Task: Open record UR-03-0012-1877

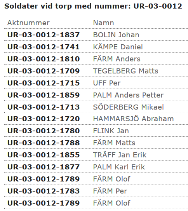Action: coord(44,167)
